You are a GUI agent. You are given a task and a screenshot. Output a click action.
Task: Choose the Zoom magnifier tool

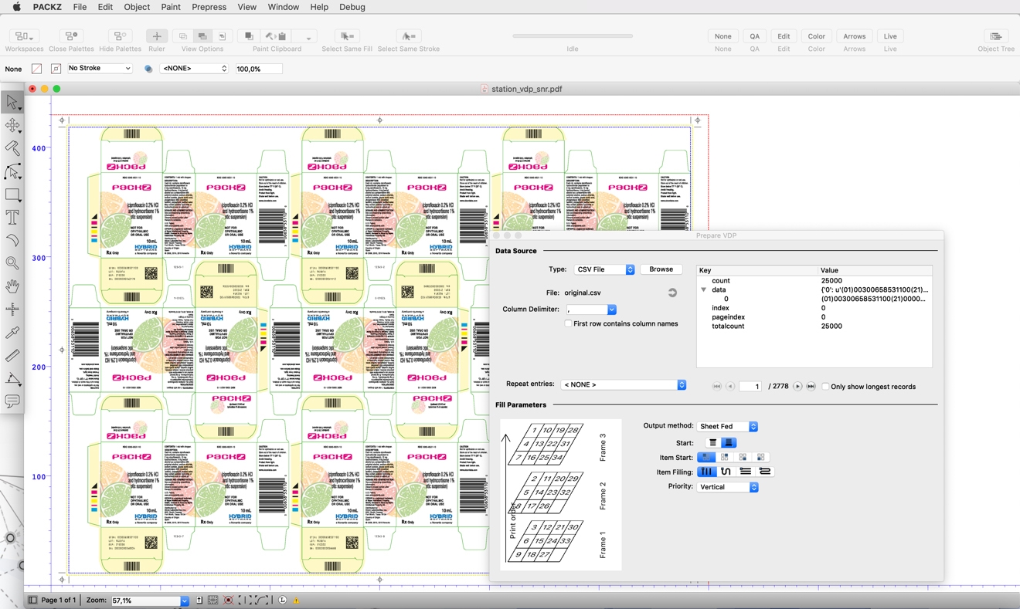click(x=12, y=263)
